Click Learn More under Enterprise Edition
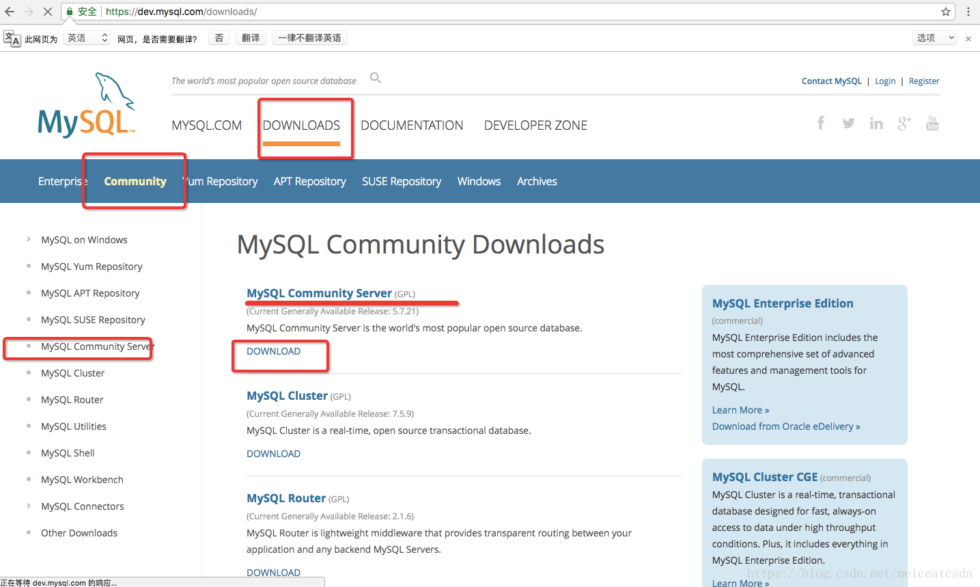Image resolution: width=980 pixels, height=587 pixels. click(x=740, y=410)
